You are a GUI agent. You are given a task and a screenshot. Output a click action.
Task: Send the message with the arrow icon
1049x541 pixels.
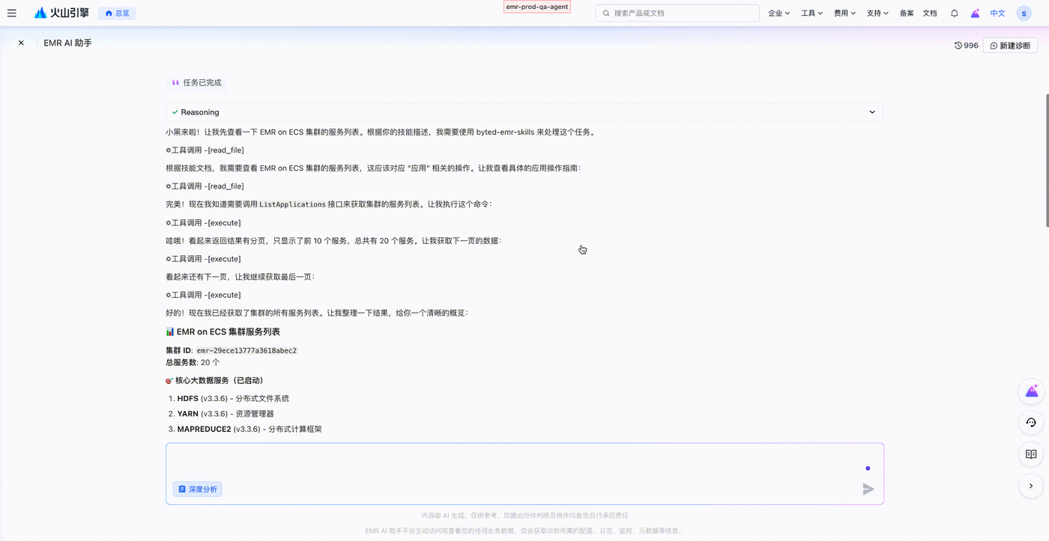[x=868, y=489]
